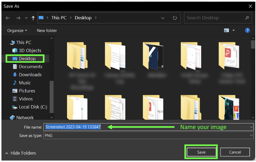Open the Save as type dropdown
Image resolution: width=256 pixels, height=162 pixels.
tap(251, 135)
